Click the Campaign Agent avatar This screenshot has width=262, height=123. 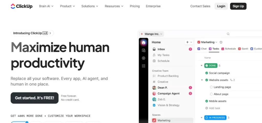click(x=154, y=93)
